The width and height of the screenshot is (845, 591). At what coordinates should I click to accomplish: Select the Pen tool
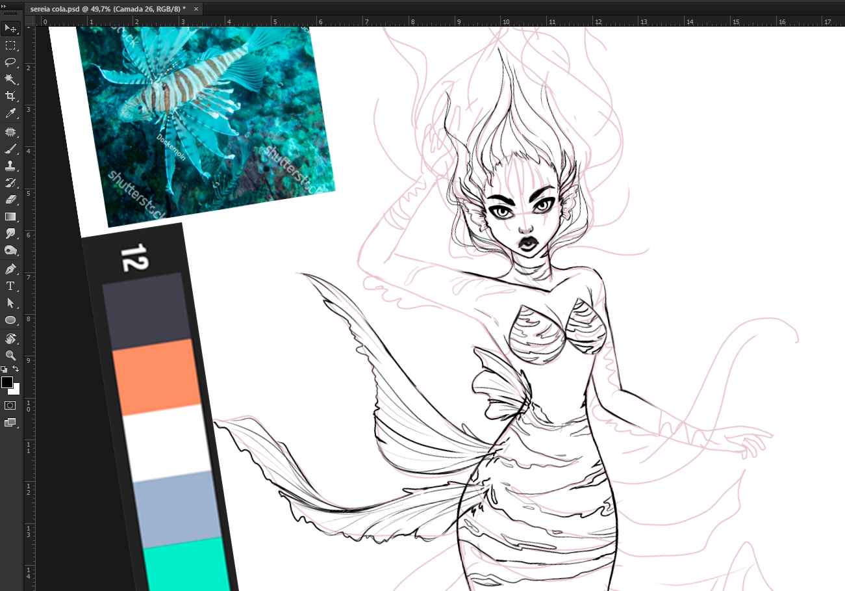click(10, 269)
